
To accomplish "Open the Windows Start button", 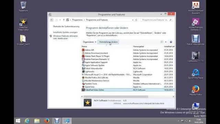I will [x=18, y=121].
